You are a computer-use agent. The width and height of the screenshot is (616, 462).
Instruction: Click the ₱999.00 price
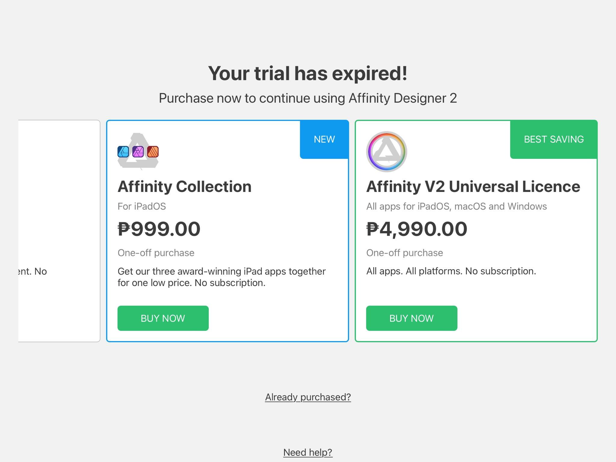(159, 229)
